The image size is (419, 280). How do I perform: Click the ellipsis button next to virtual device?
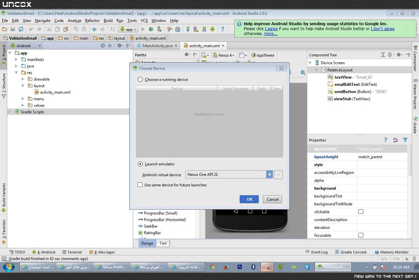[278, 175]
